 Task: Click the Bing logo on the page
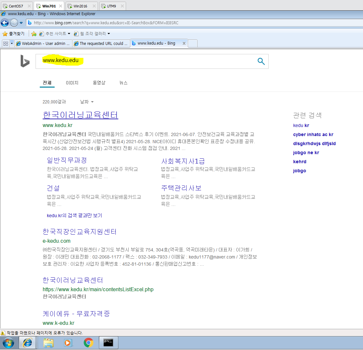25,61
